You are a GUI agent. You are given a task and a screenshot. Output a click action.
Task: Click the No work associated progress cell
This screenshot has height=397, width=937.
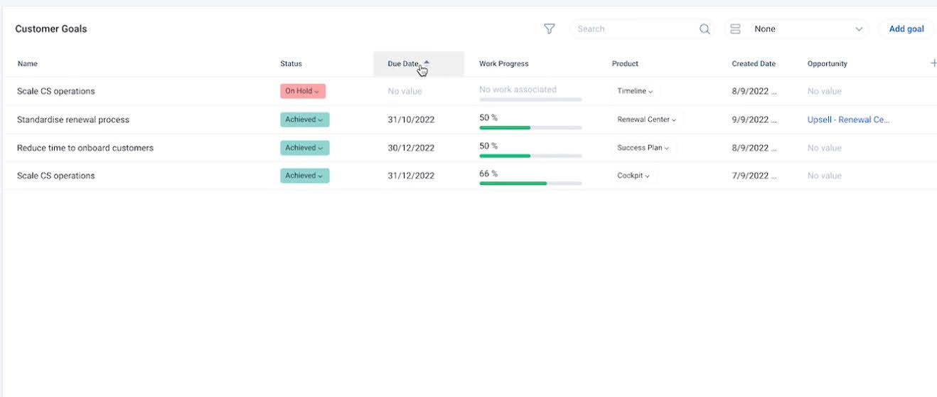click(x=530, y=93)
